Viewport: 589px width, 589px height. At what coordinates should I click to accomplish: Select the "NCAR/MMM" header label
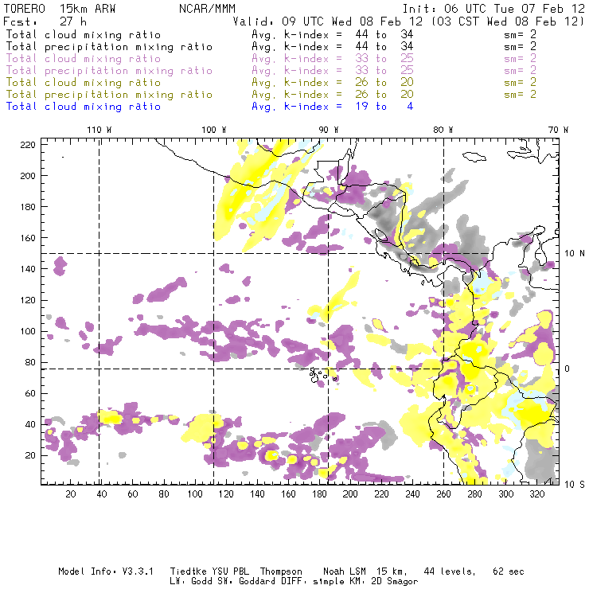coord(207,9)
